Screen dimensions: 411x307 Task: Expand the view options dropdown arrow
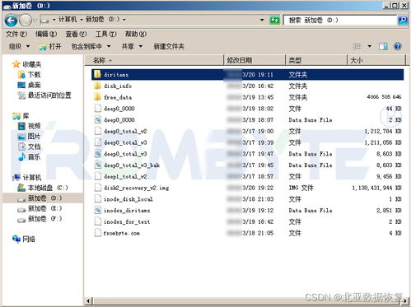[370, 46]
